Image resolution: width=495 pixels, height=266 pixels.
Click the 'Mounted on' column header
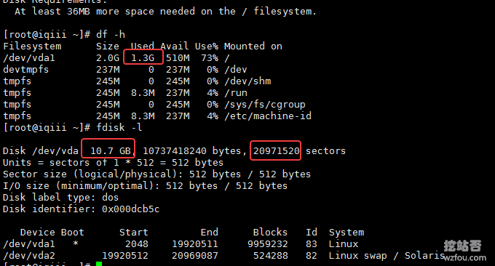coord(253,47)
